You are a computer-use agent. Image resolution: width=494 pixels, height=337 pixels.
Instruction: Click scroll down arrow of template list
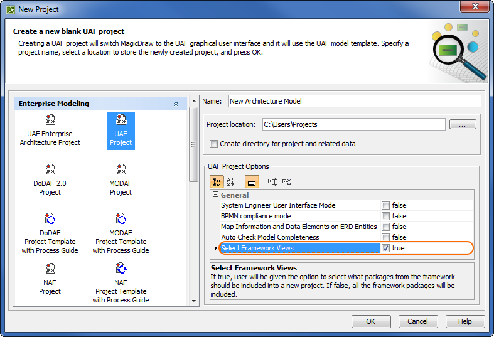[194, 301]
